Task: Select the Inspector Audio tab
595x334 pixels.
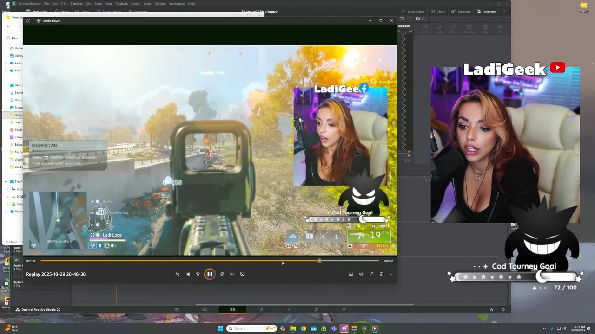Action: [439, 29]
